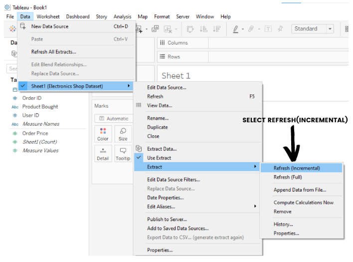Click the Sheet 1 title
Screen dimensions: 353x262
point(176,76)
